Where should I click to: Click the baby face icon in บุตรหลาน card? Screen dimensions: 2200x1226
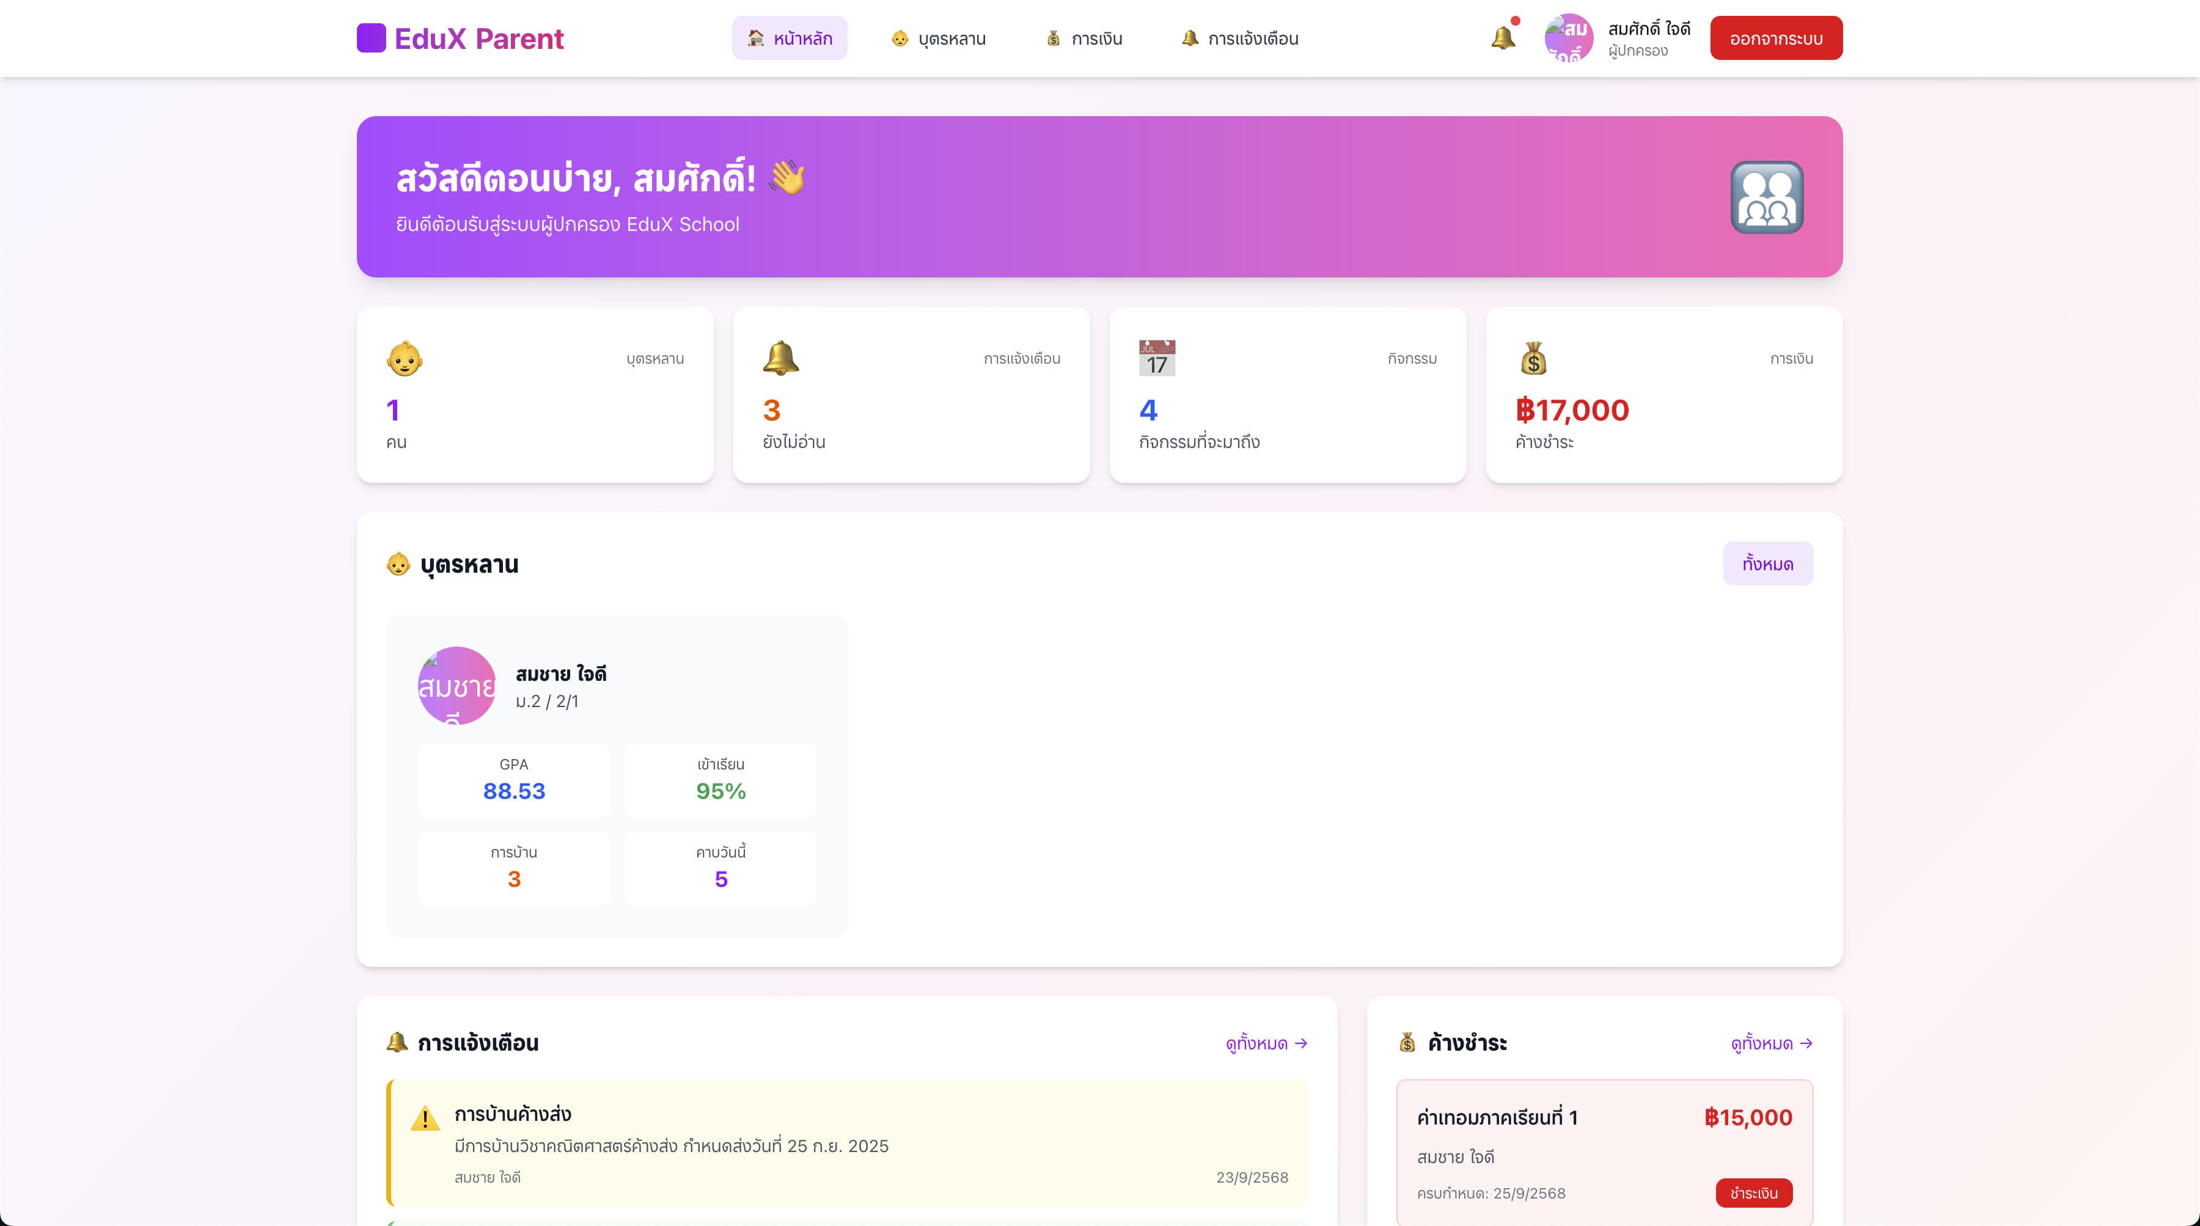coord(404,359)
